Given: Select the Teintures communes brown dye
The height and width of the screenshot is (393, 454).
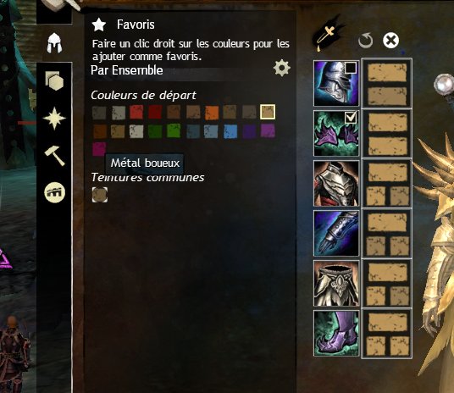Looking at the screenshot, I should tap(100, 194).
